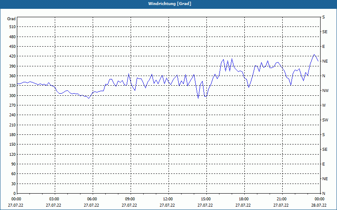Select the 210 y-axis value
This screenshot has height=210, width=337.
[x=13, y=125]
